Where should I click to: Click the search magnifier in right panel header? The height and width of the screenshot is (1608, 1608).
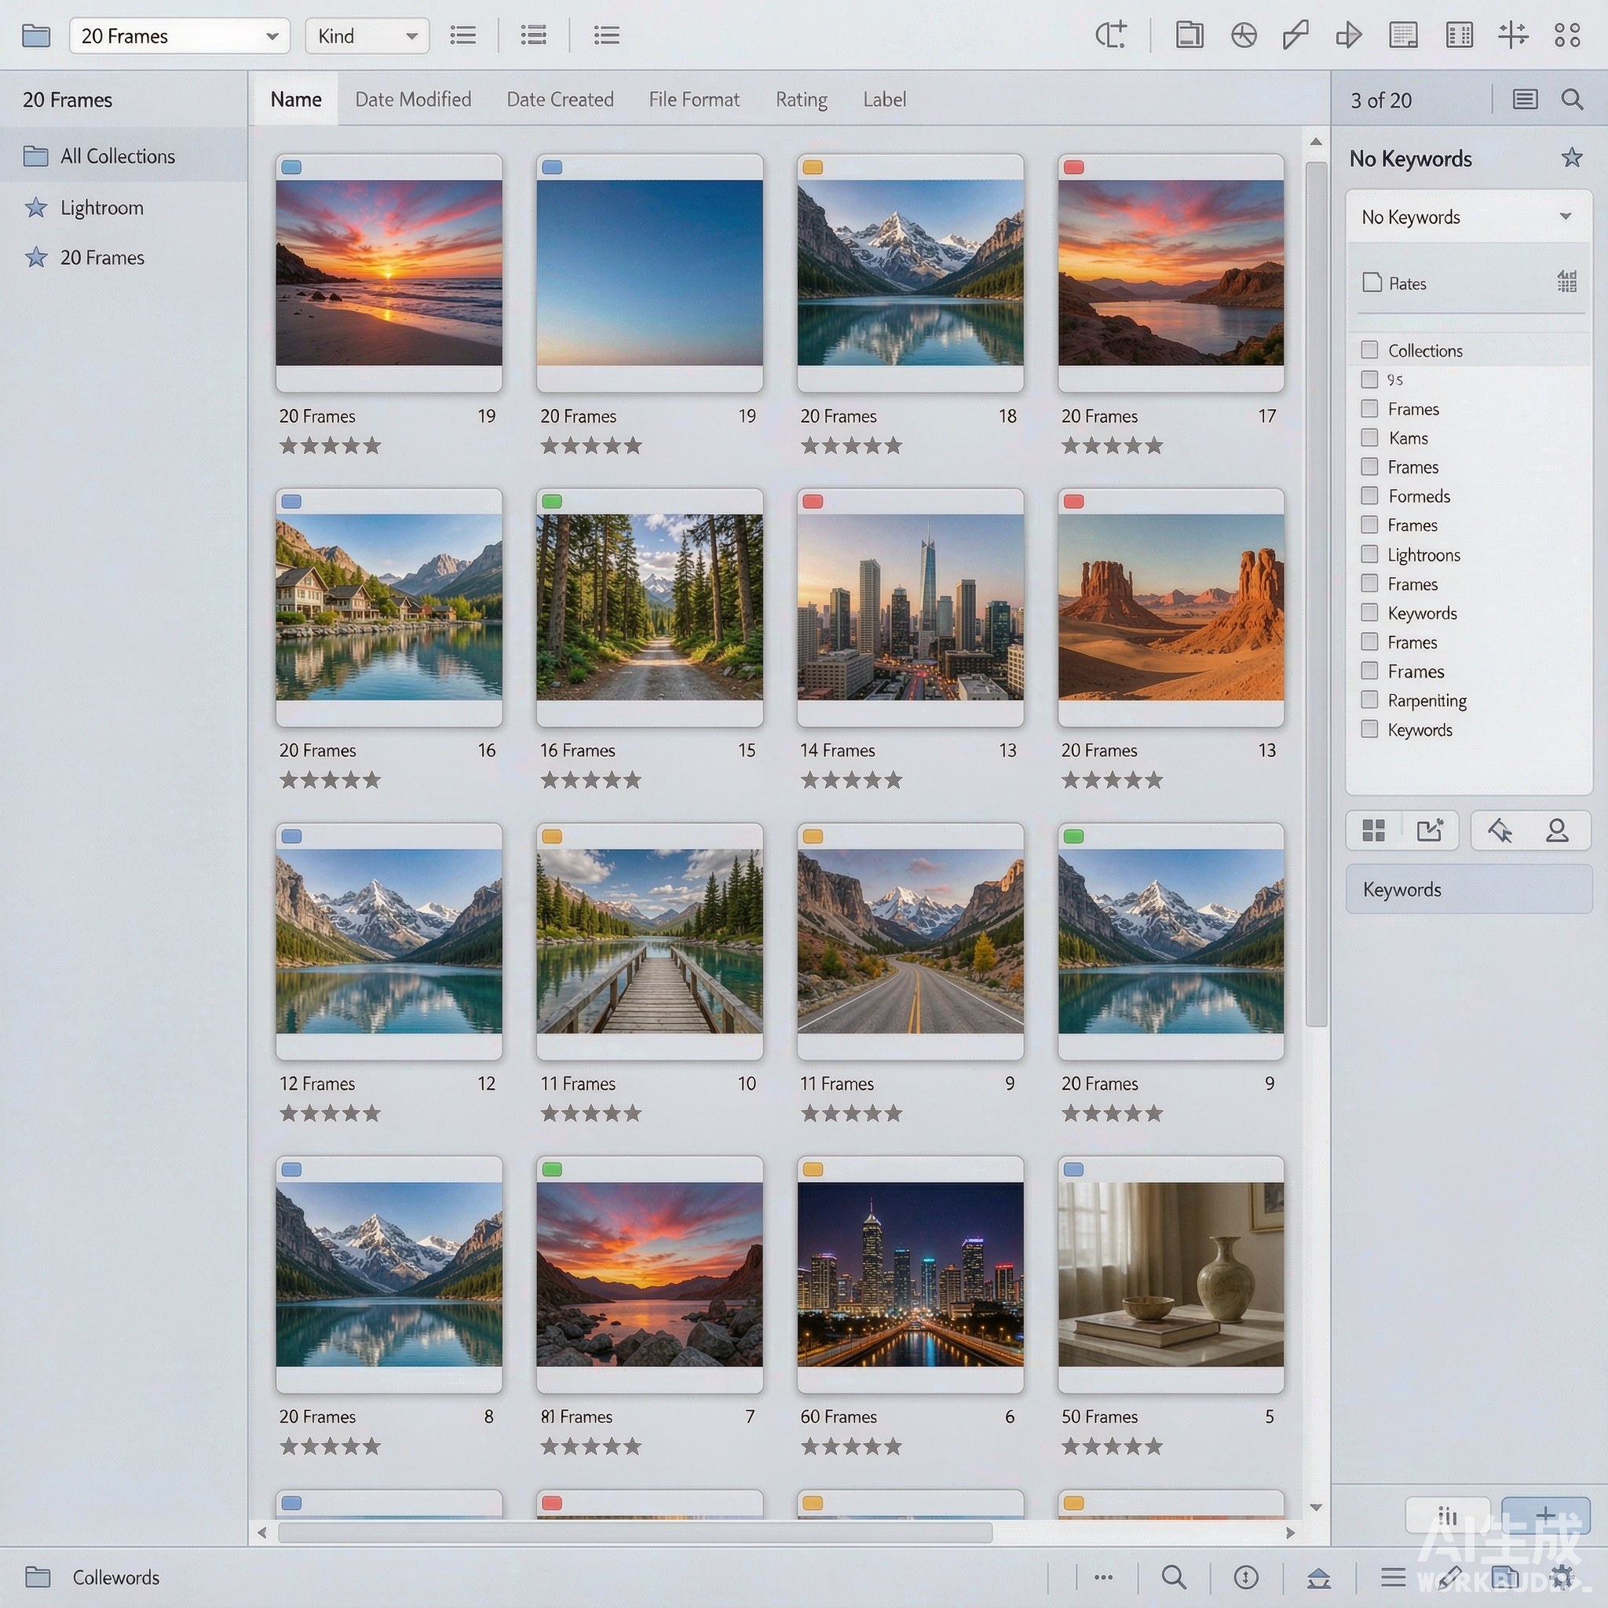pos(1572,100)
